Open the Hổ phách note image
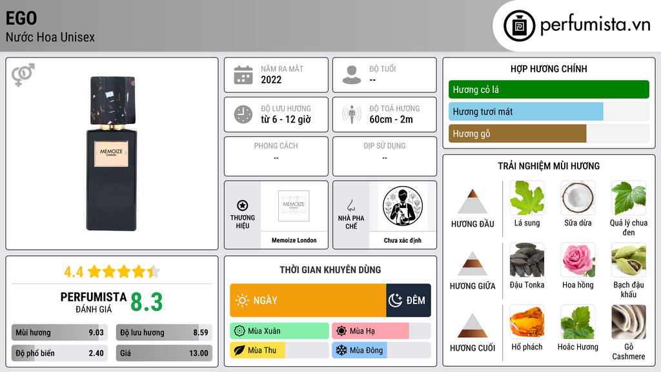Viewport: 661px width, 372px height. point(527,322)
